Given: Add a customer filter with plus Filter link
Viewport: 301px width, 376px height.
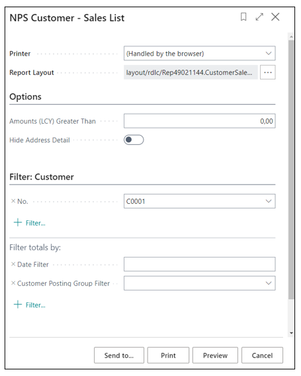Looking at the screenshot, I should tap(30, 223).
